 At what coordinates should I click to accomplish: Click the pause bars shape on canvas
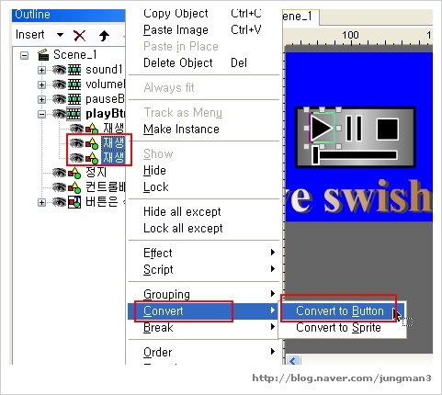[x=354, y=128]
